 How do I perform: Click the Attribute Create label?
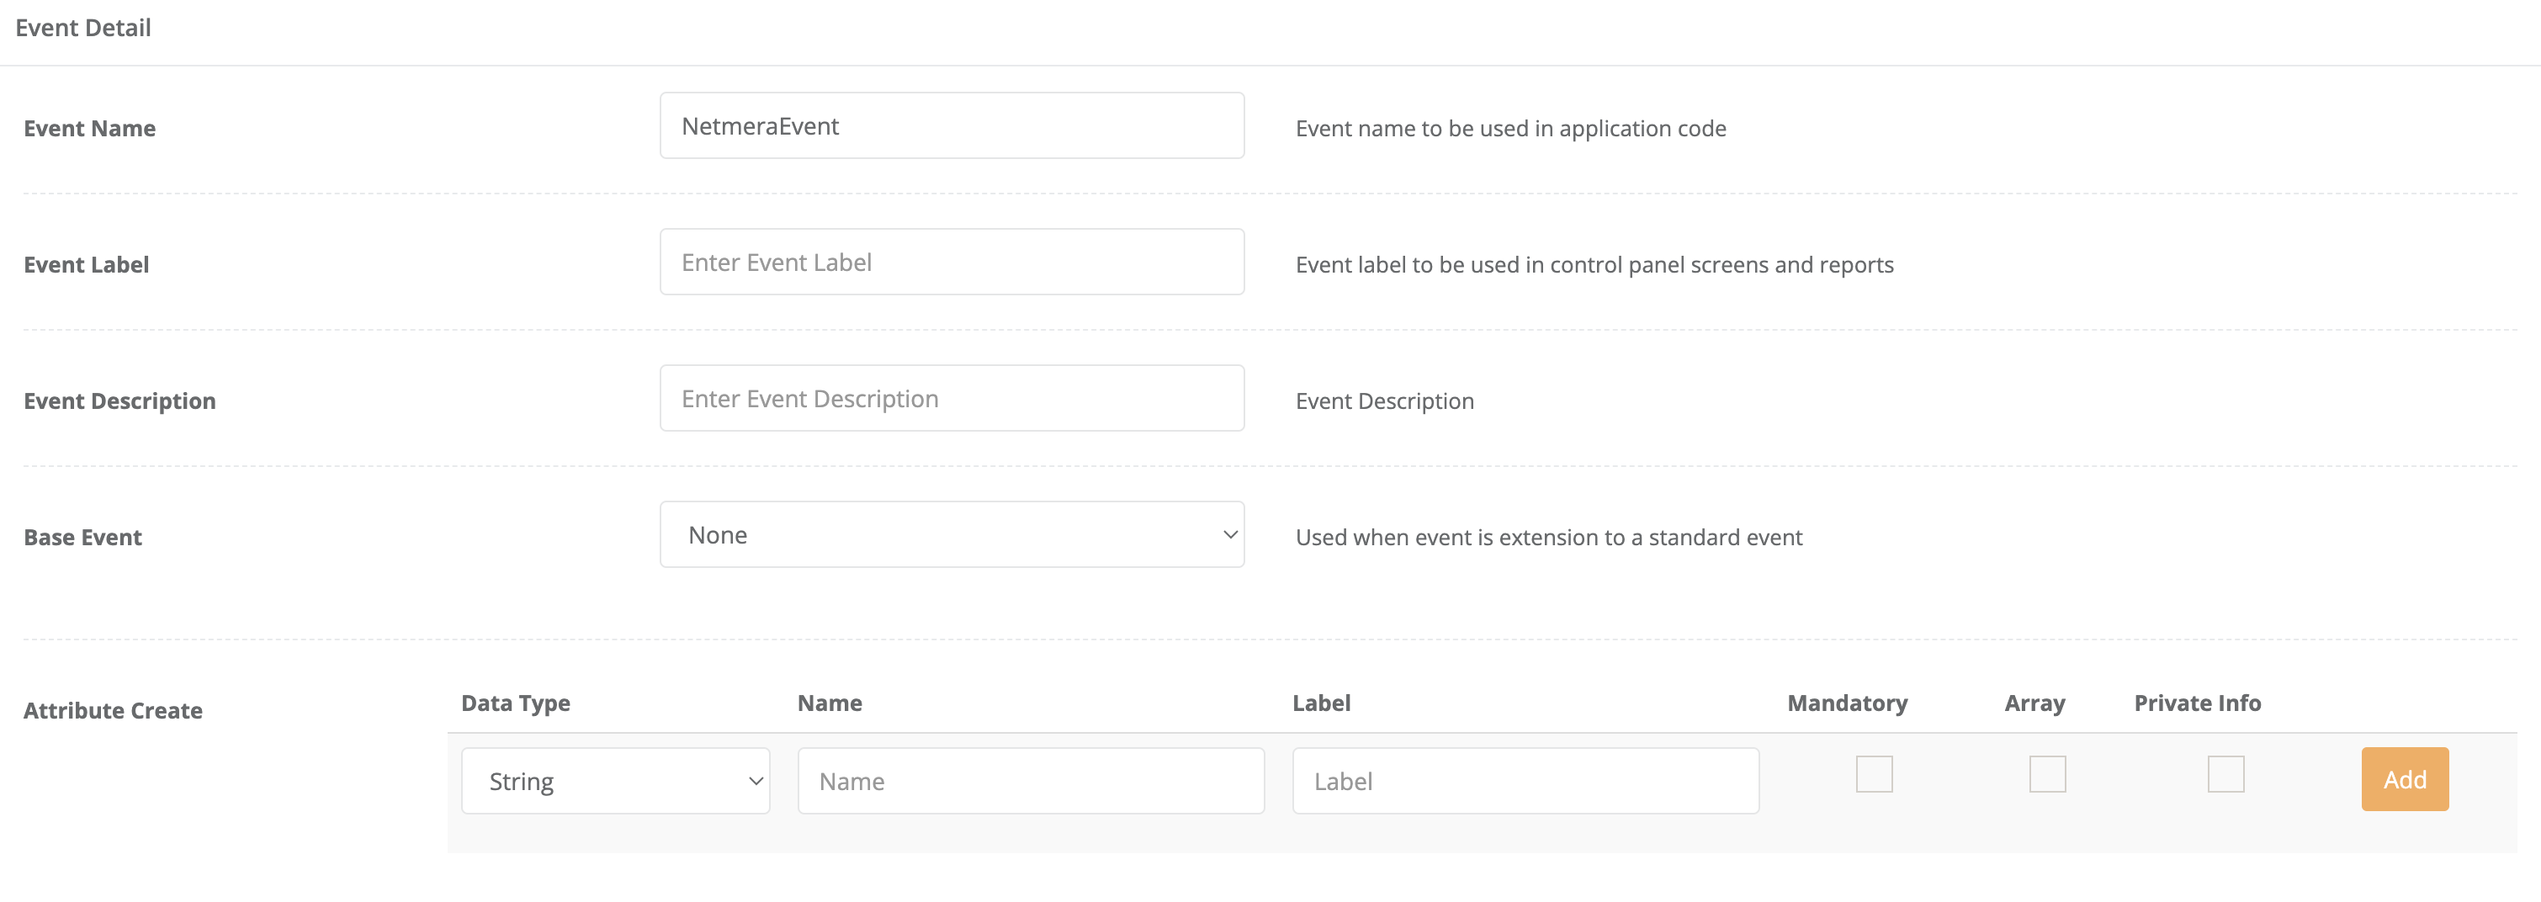113,710
